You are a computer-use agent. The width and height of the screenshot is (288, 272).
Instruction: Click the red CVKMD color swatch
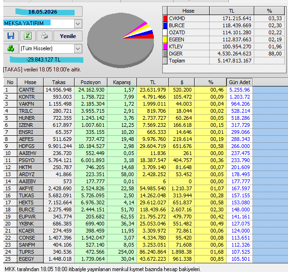[165, 18]
